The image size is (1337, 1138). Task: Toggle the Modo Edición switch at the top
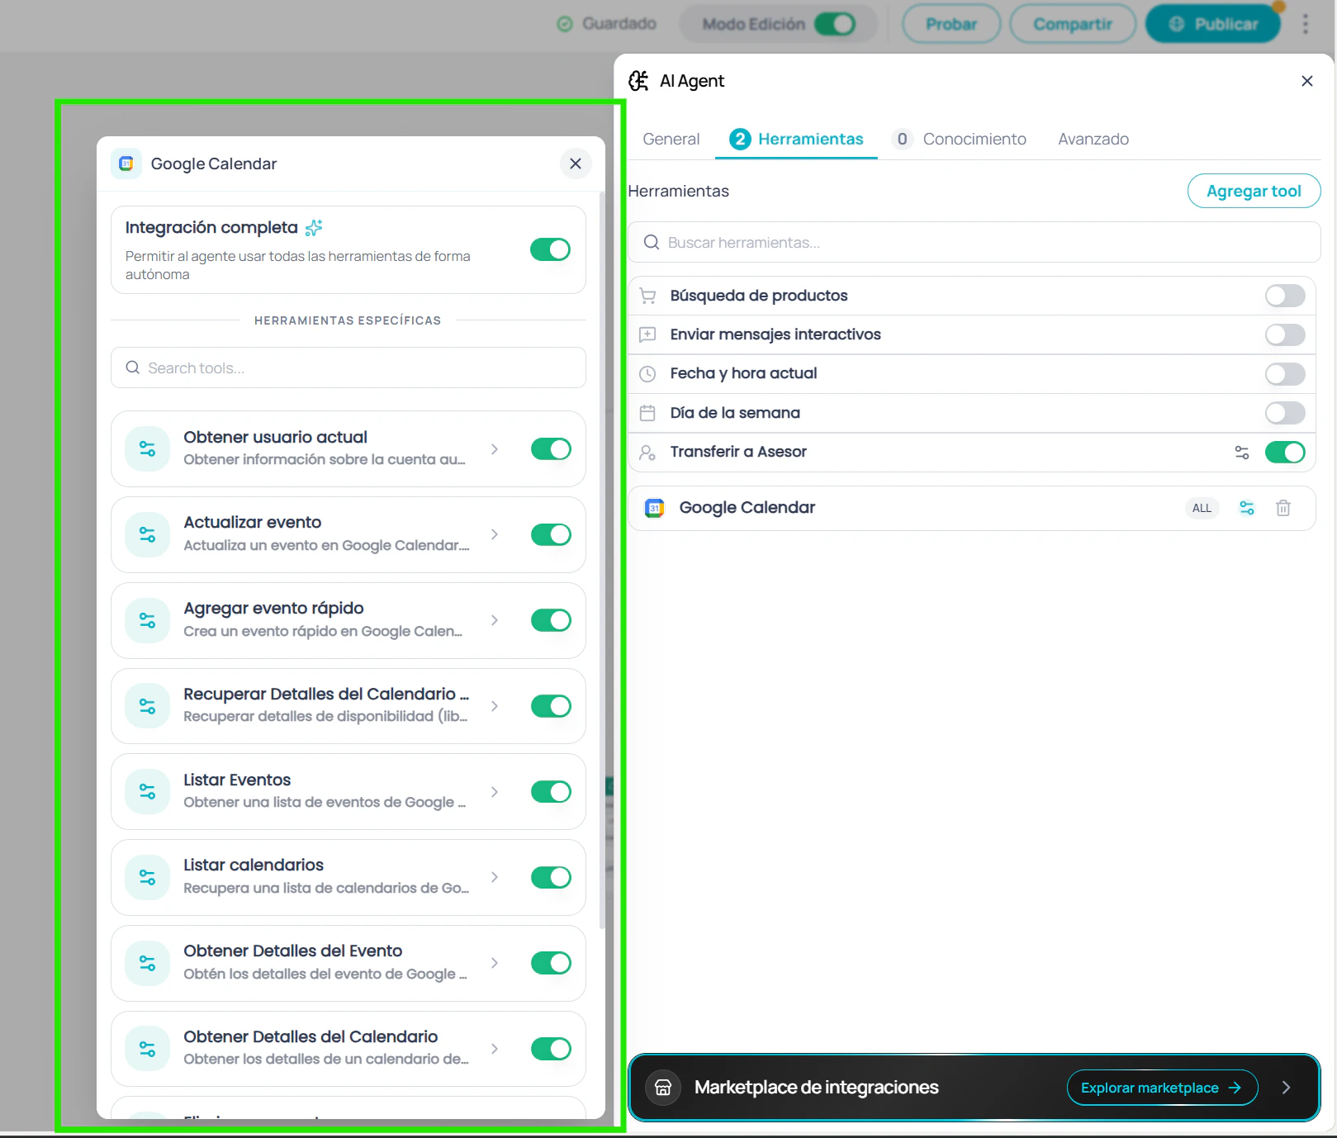click(837, 23)
